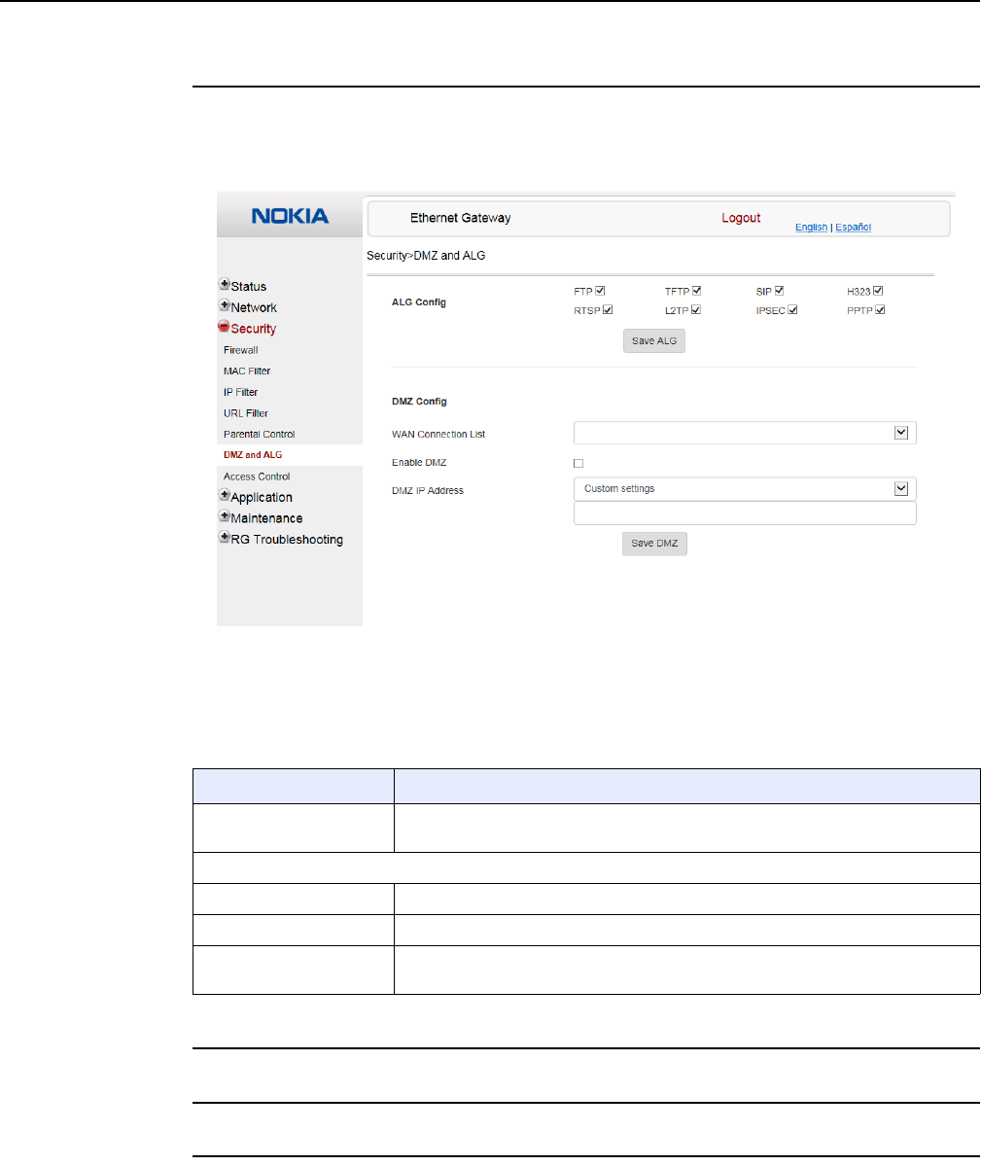Screen dimensions: 981x1166
Task: Toggle the L2TP ALG checkbox
Action: click(695, 310)
